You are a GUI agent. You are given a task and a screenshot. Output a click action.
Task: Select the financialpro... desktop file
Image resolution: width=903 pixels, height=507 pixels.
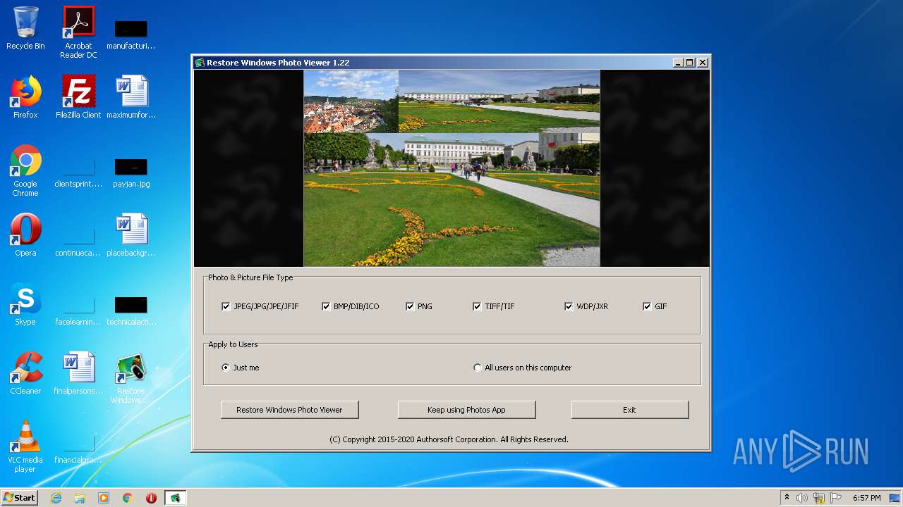pyautogui.click(x=78, y=449)
